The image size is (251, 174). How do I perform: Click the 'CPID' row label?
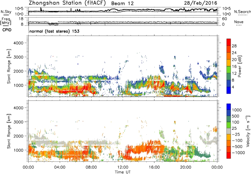(7, 30)
